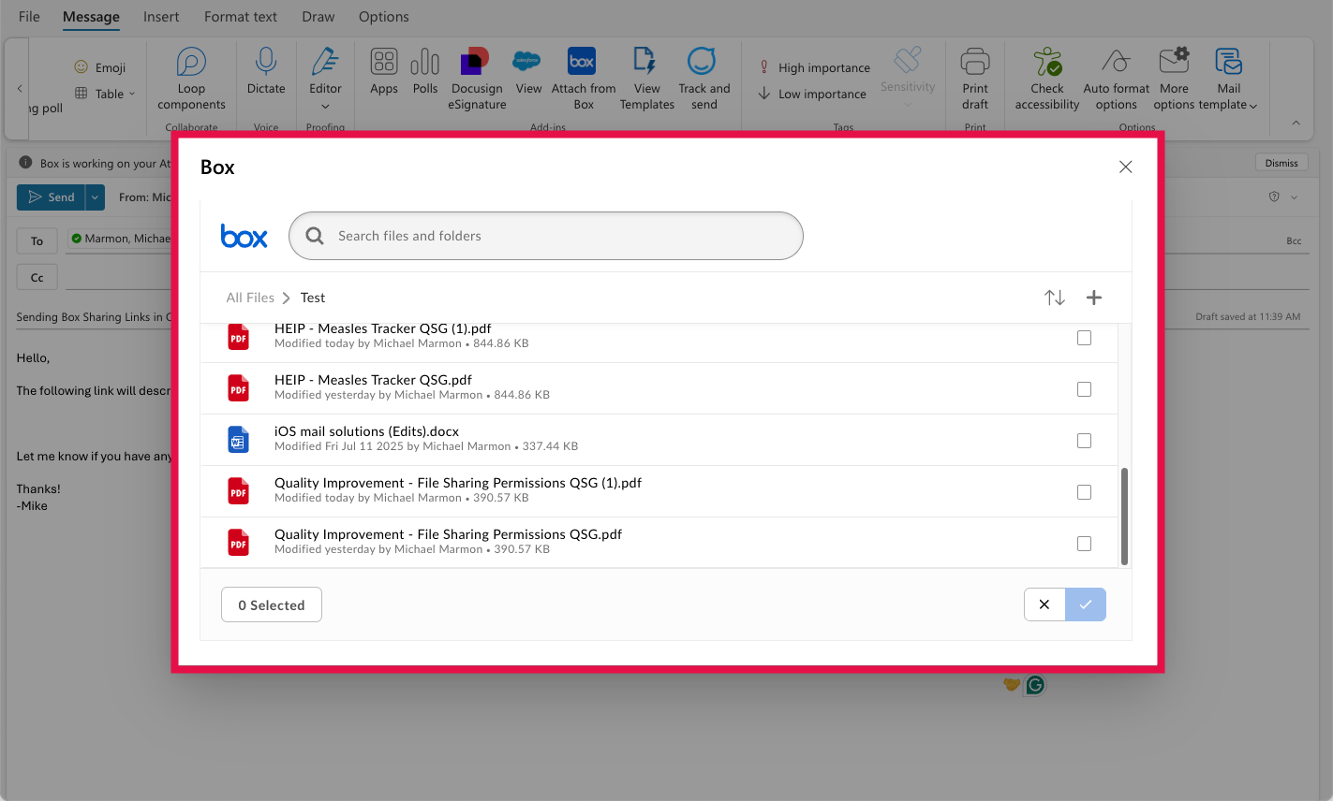
Task: Go to All Files breadcrumb
Action: (x=250, y=298)
